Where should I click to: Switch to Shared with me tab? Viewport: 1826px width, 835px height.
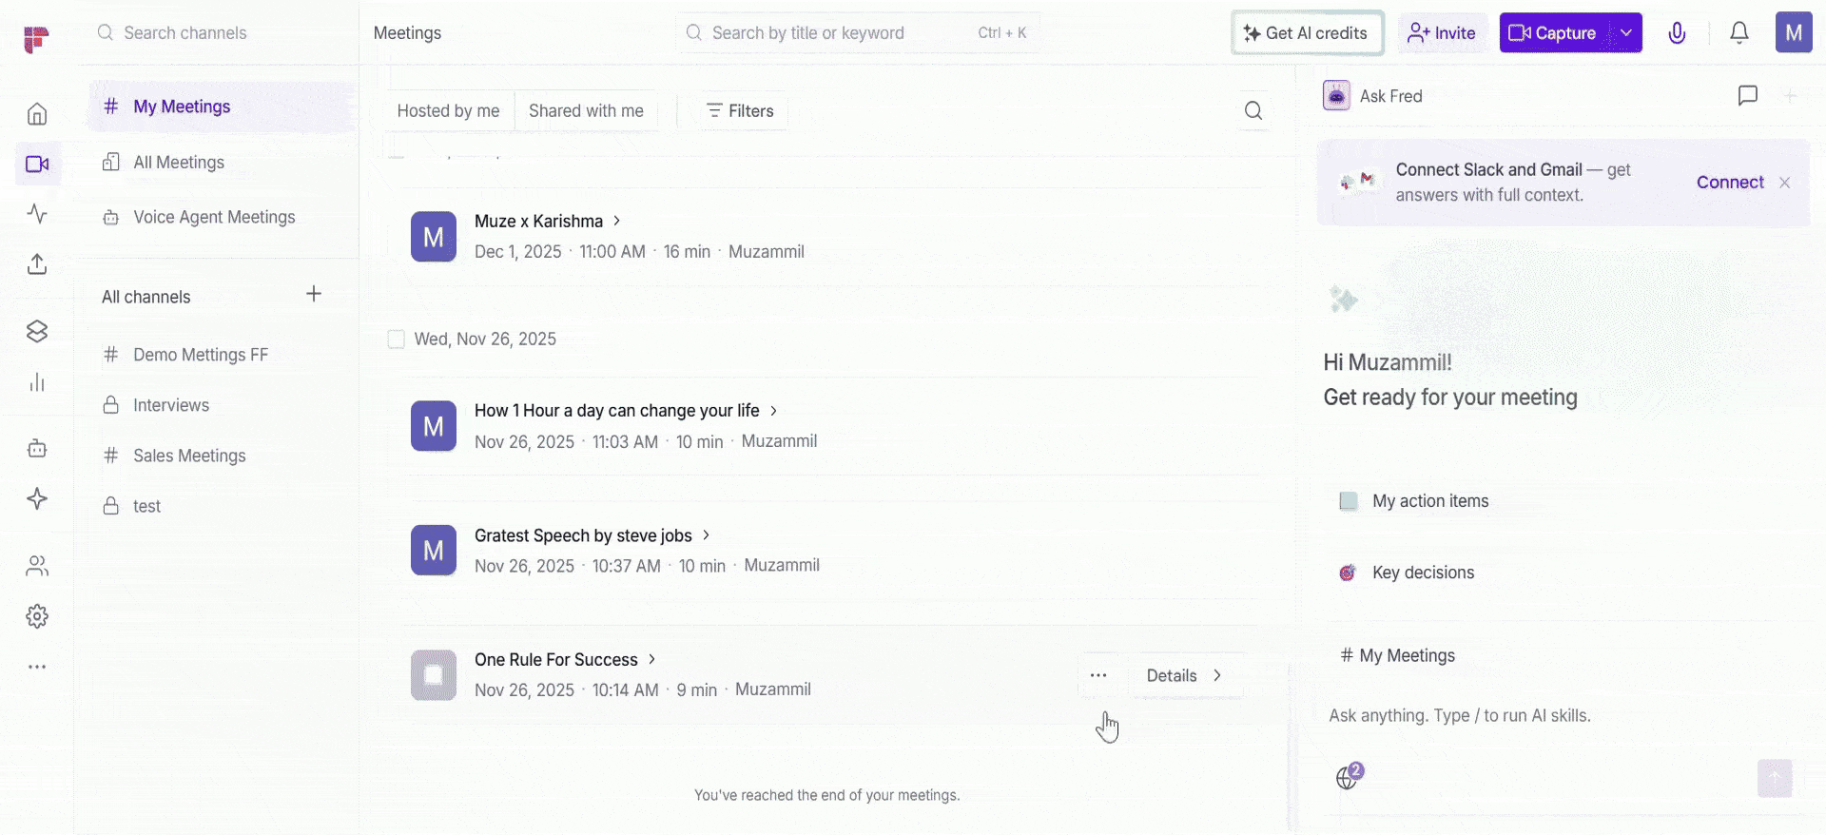pyautogui.click(x=586, y=110)
